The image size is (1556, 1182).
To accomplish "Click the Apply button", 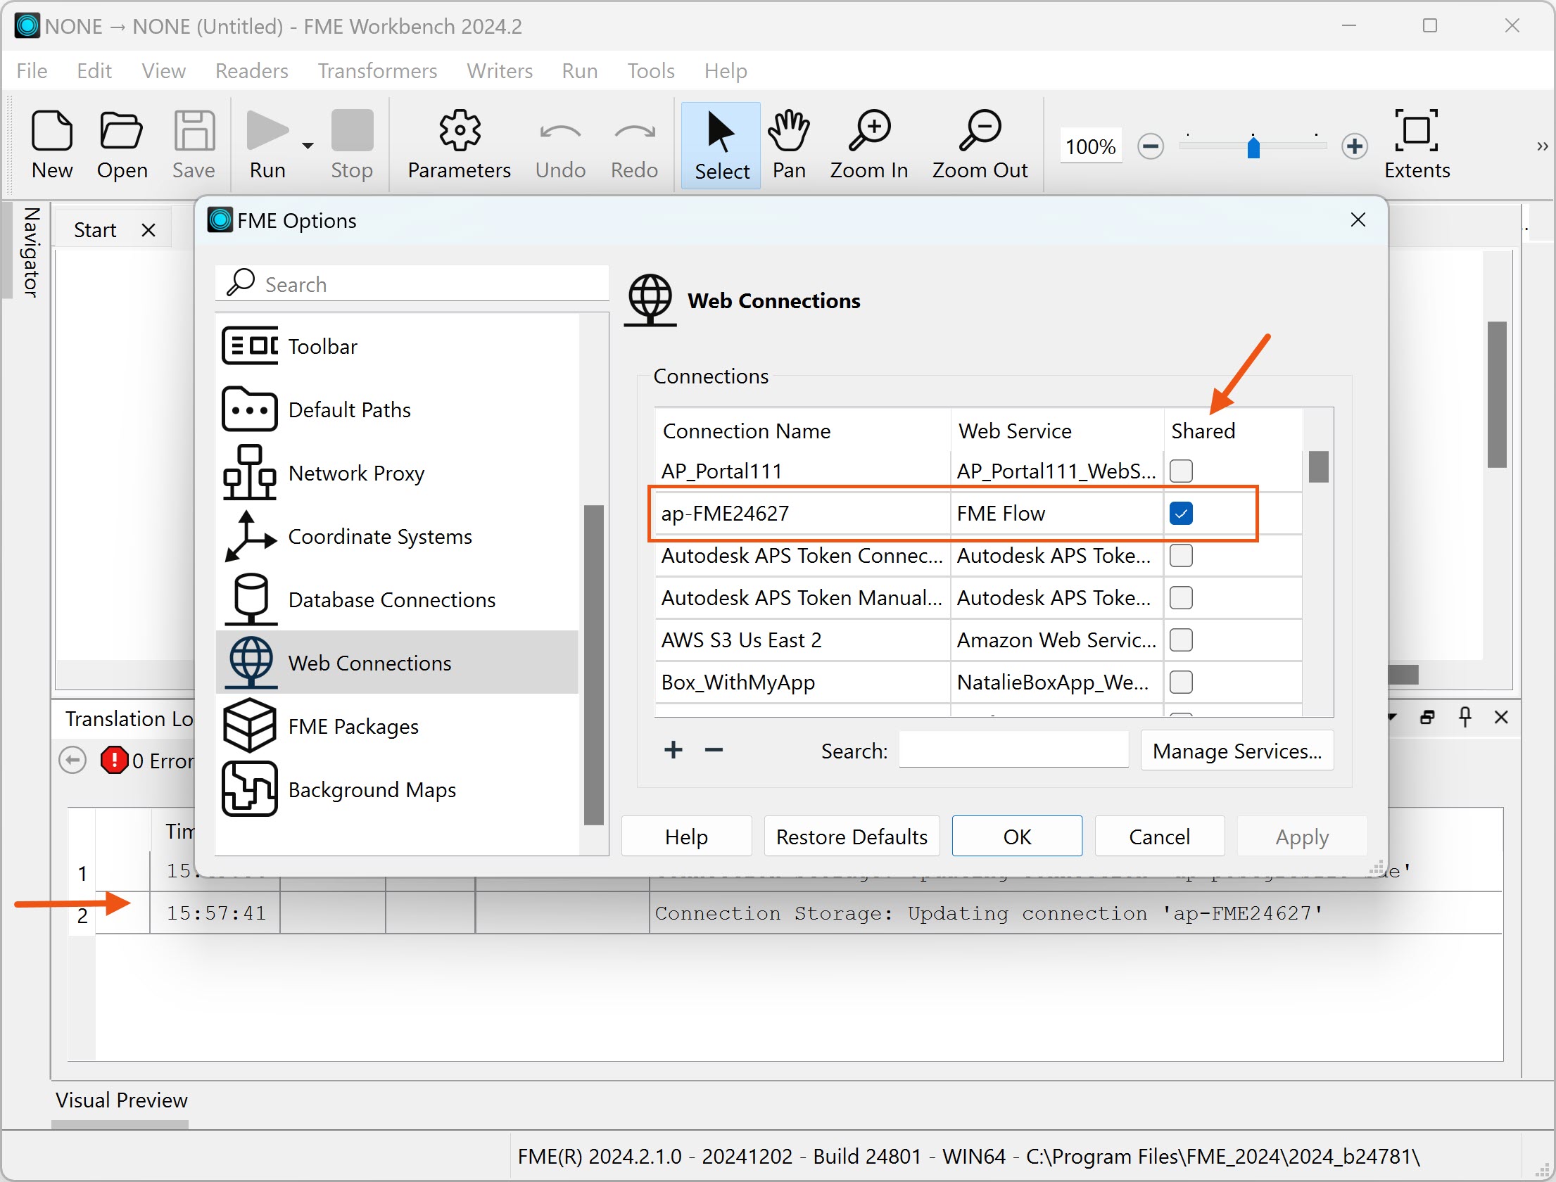I will 1302,836.
